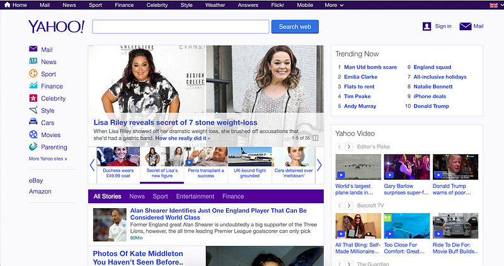This screenshot has width=504, height=266.
Task: Play World's largest plane video
Action: click(358, 167)
